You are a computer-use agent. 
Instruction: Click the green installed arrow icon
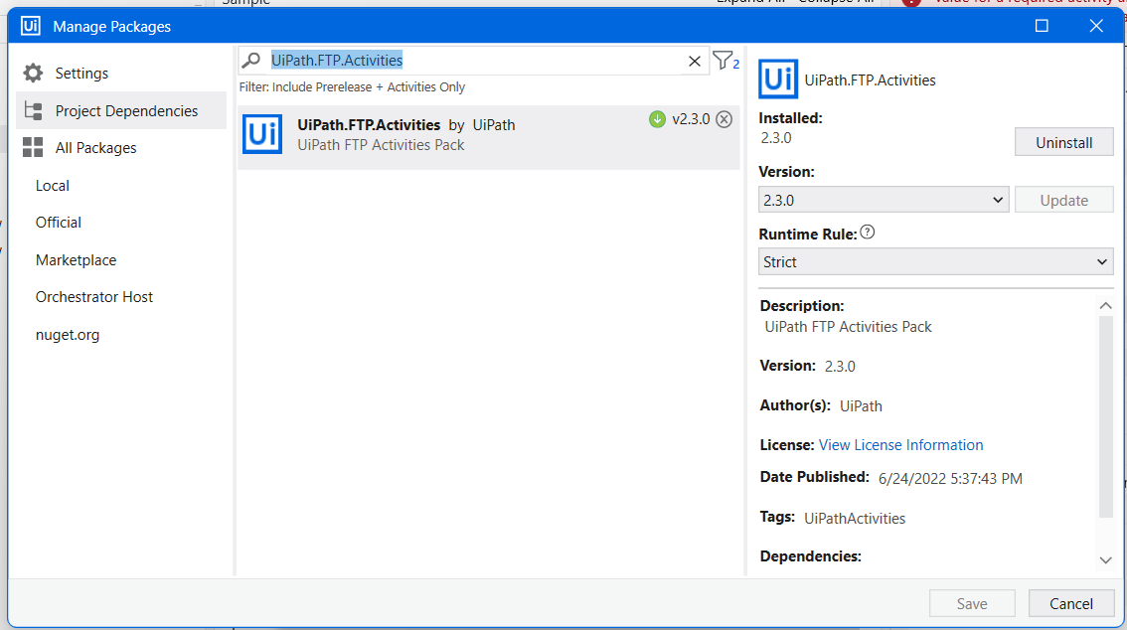[657, 119]
